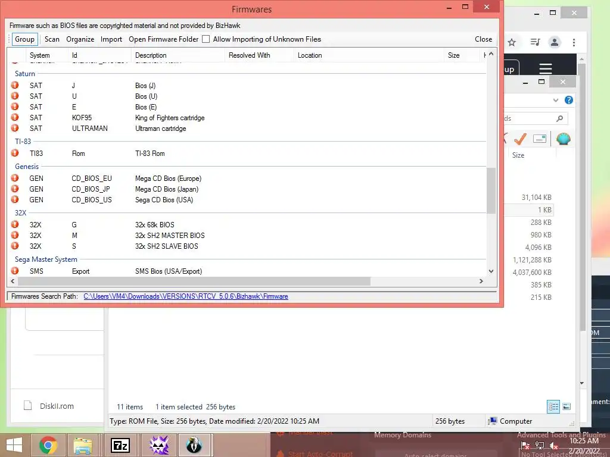Click the error icon on KOF95 row
The image size is (610, 457).
click(x=15, y=117)
